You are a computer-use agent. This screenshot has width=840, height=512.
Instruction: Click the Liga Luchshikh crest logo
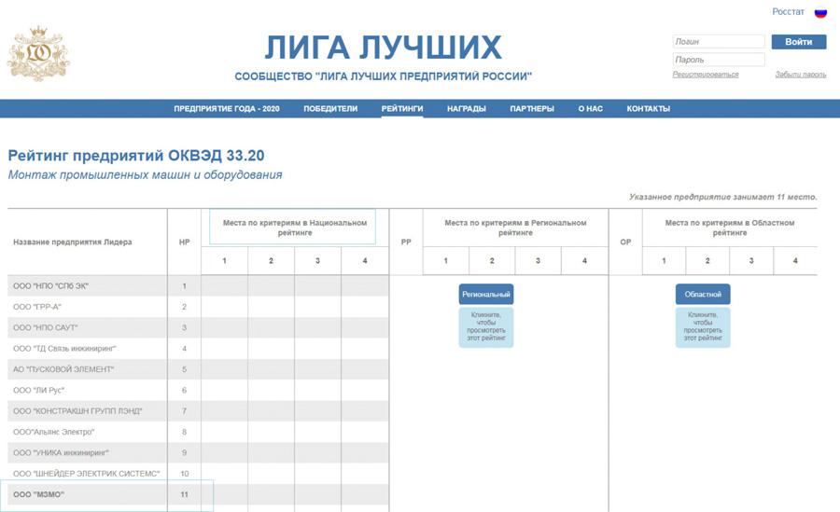click(38, 54)
